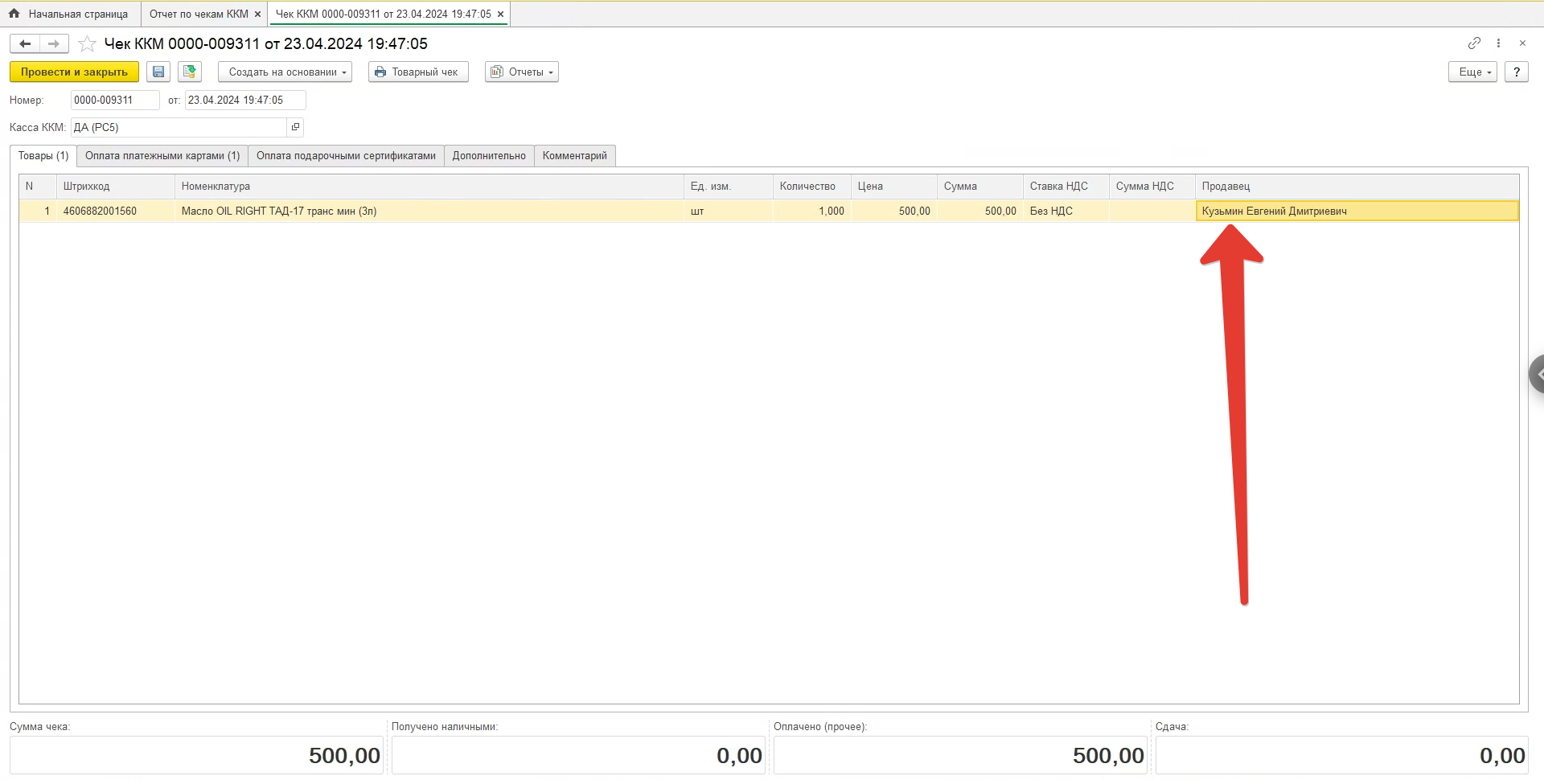
Task: Select the Кузьмин Евгений Дмитриевич seller cell
Action: pos(1356,211)
